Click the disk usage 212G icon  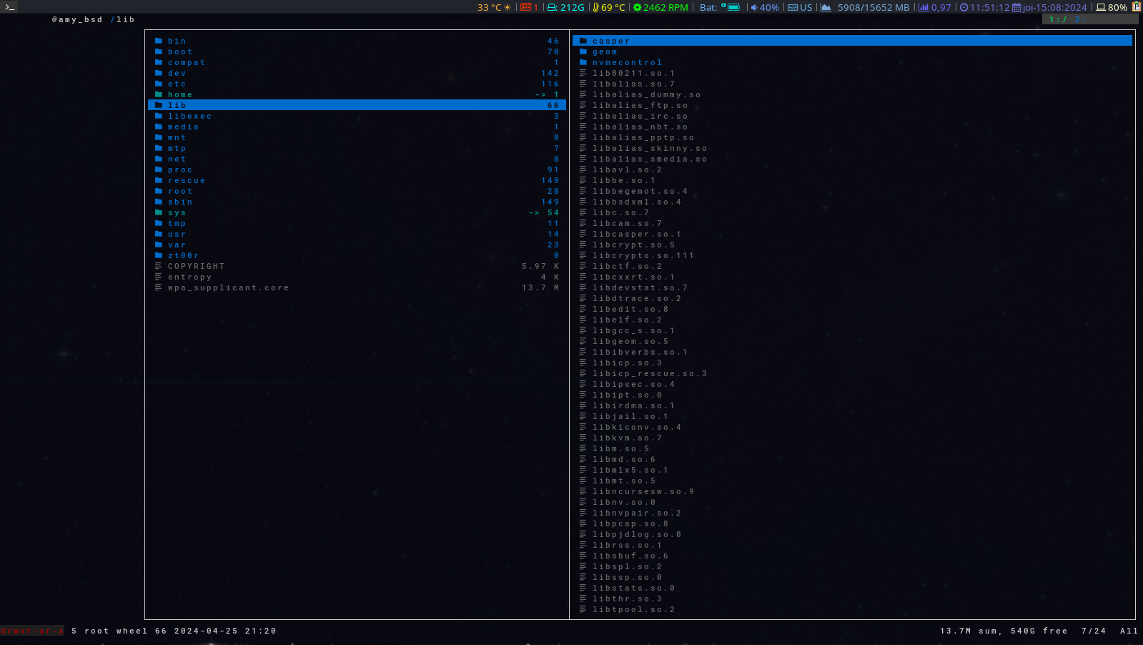[553, 7]
